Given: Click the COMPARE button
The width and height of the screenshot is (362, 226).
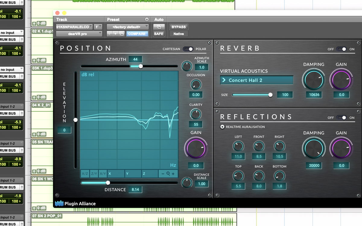Looking at the screenshot, I should coord(137,34).
